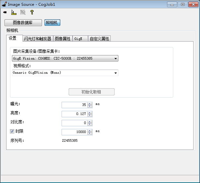Switch to the 闪光灯和触发器 tab

click(x=38, y=39)
